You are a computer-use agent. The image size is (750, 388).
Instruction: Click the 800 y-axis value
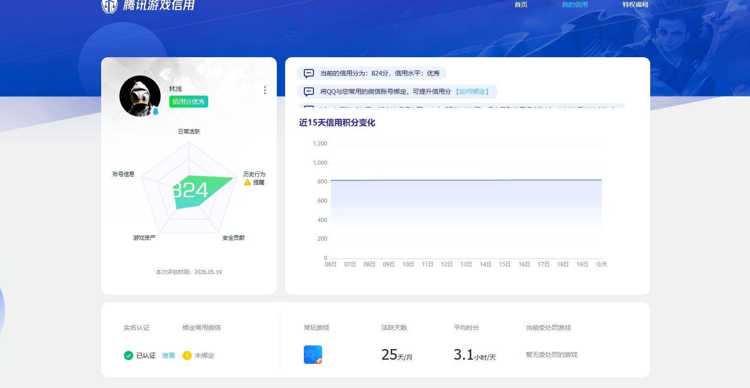tap(322, 182)
